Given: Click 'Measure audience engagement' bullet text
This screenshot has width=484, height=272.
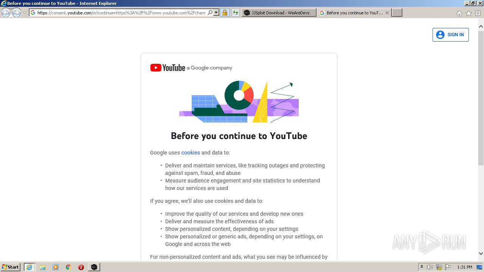Looking at the screenshot, I should [242, 184].
